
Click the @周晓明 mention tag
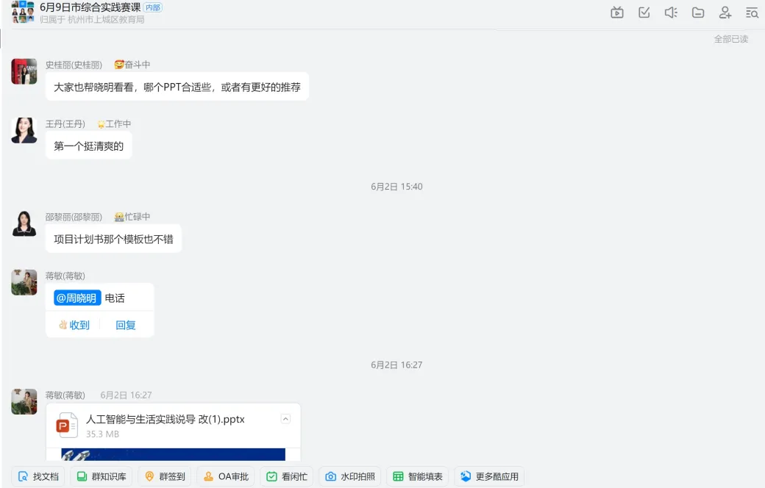[77, 298]
